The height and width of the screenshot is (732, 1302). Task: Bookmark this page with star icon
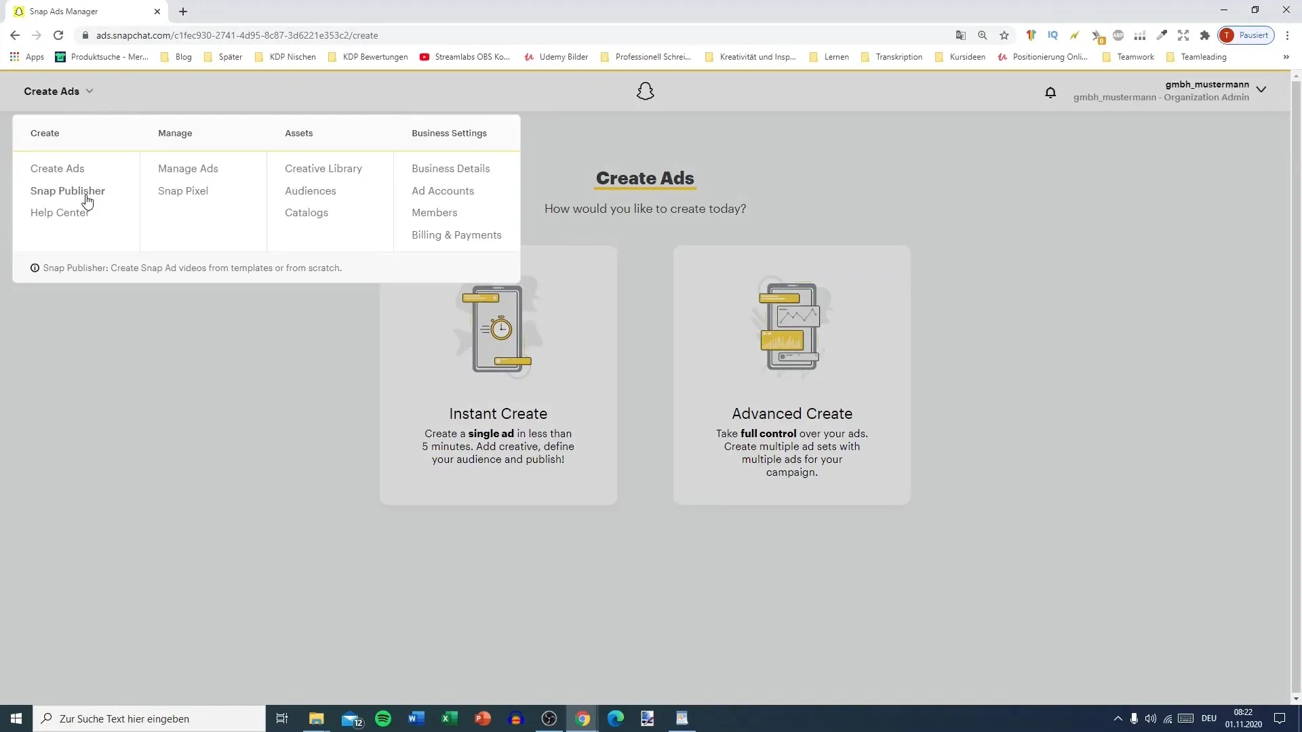(1004, 35)
